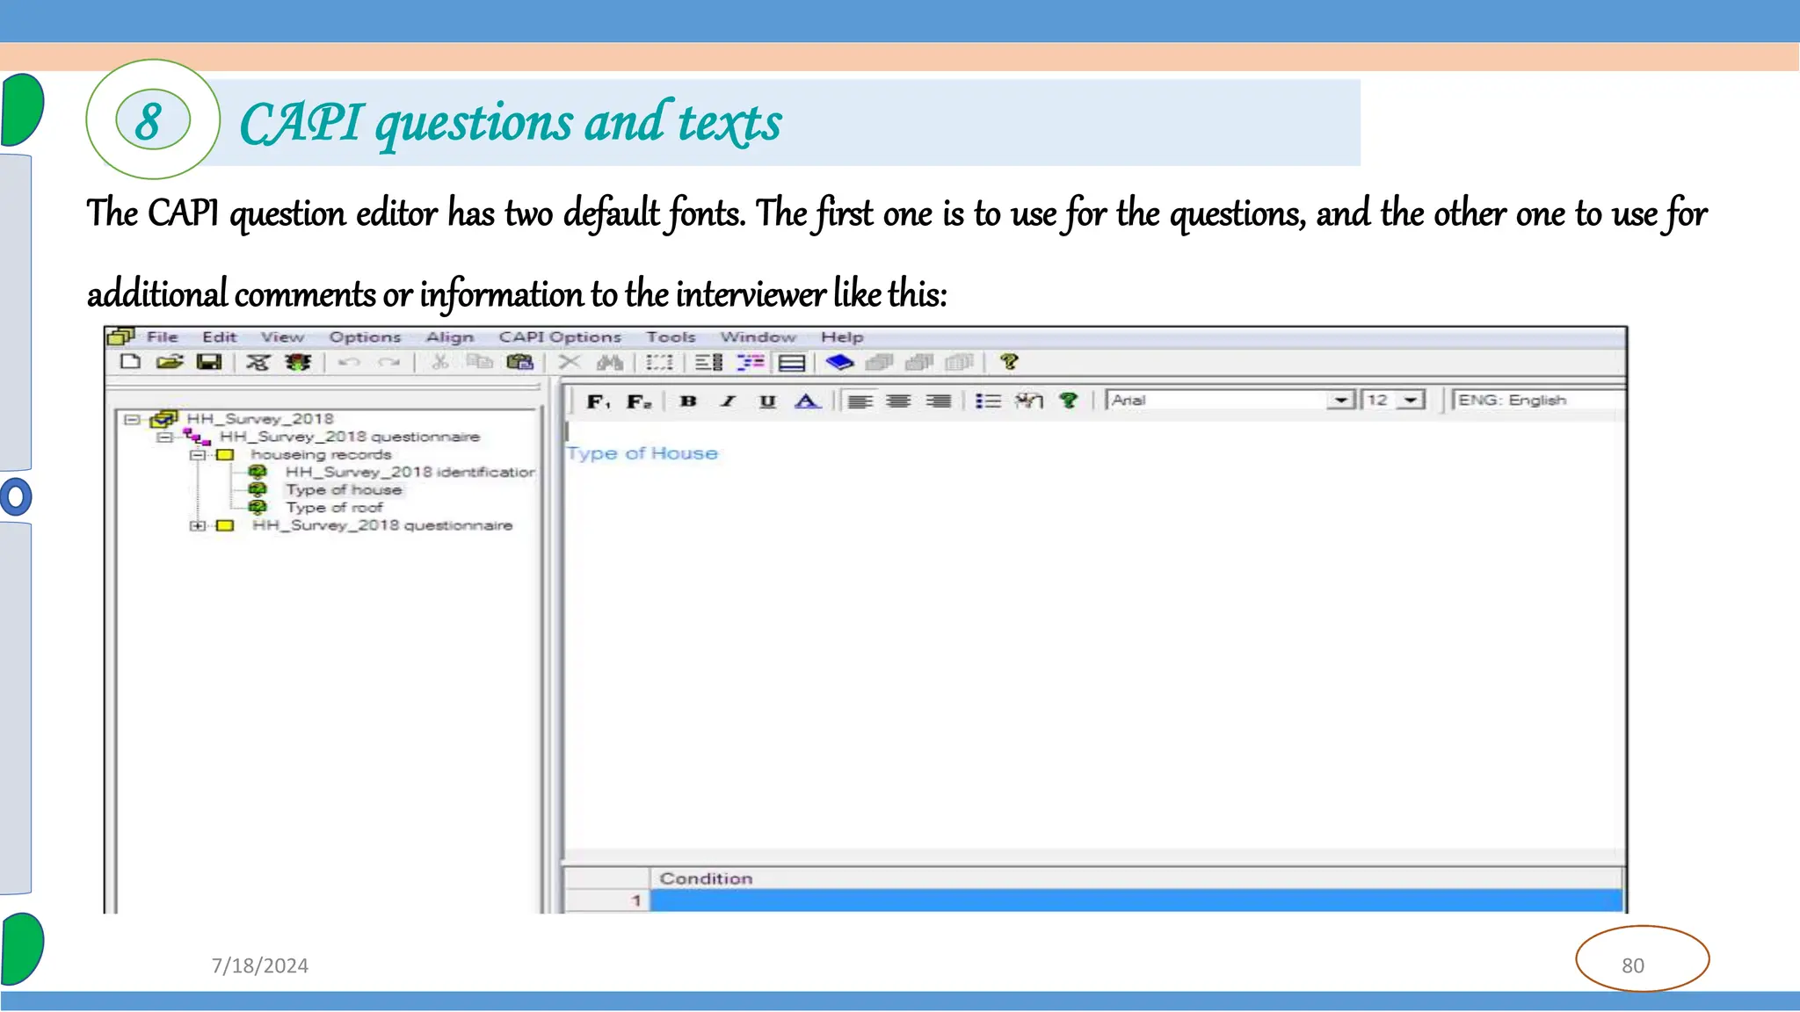Screen dimensions: 1800x1012
Task: Toggle Italic formatting
Action: click(728, 401)
